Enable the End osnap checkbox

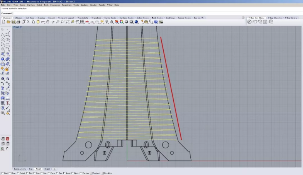click(x=2, y=173)
